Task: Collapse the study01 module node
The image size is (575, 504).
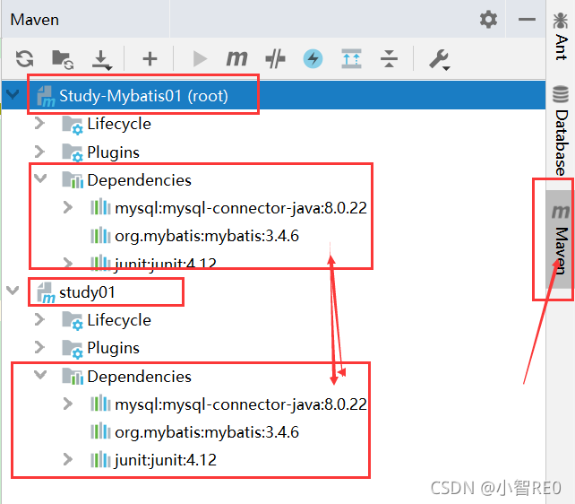Action: pyautogui.click(x=13, y=291)
